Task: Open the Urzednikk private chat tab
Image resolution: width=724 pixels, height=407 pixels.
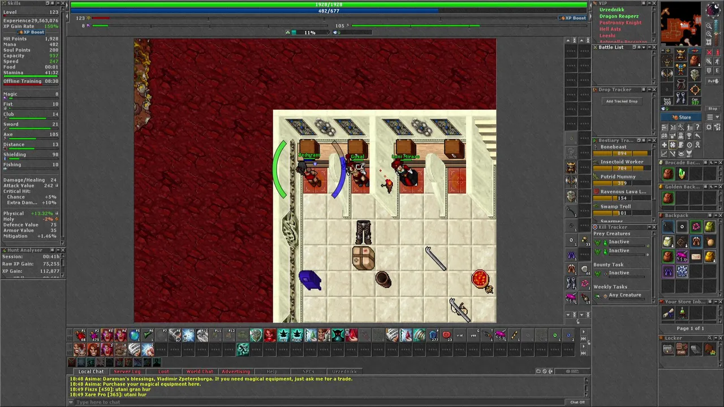Action: (x=344, y=371)
